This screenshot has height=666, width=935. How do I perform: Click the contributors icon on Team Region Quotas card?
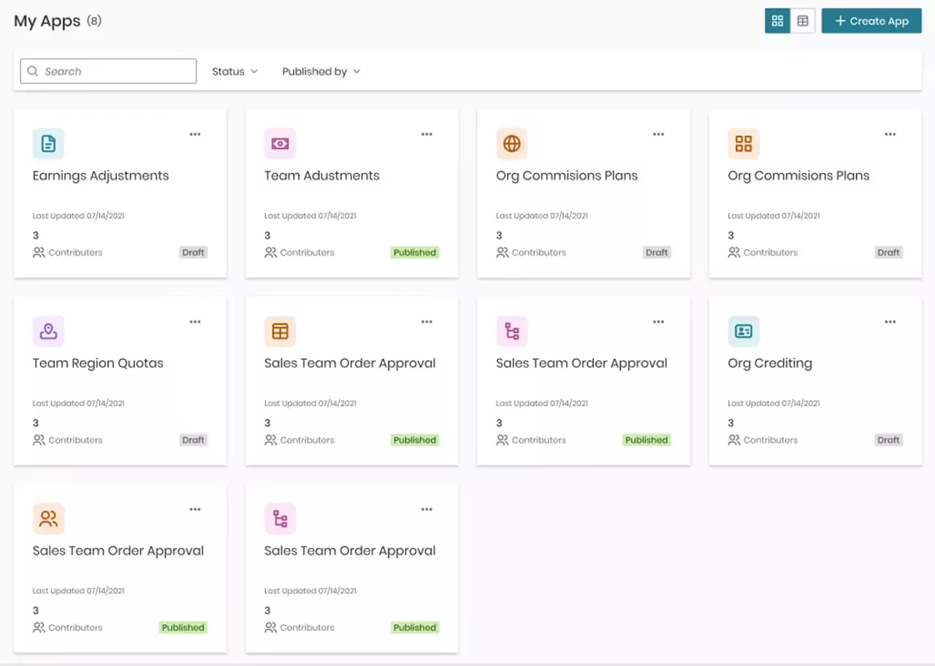(39, 440)
